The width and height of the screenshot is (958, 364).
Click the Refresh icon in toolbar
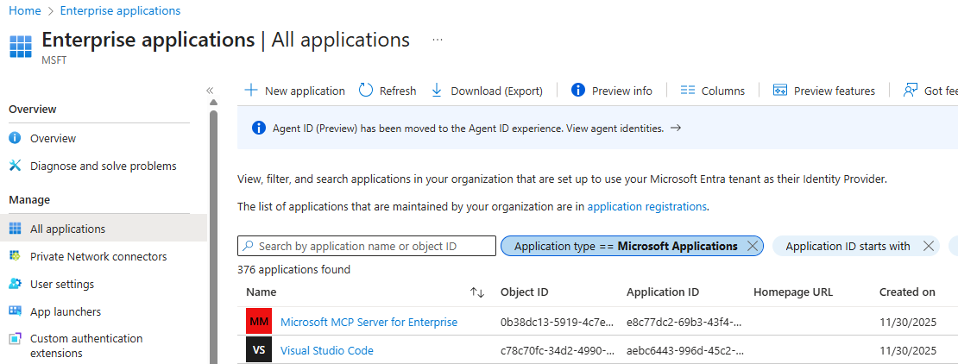pos(366,91)
